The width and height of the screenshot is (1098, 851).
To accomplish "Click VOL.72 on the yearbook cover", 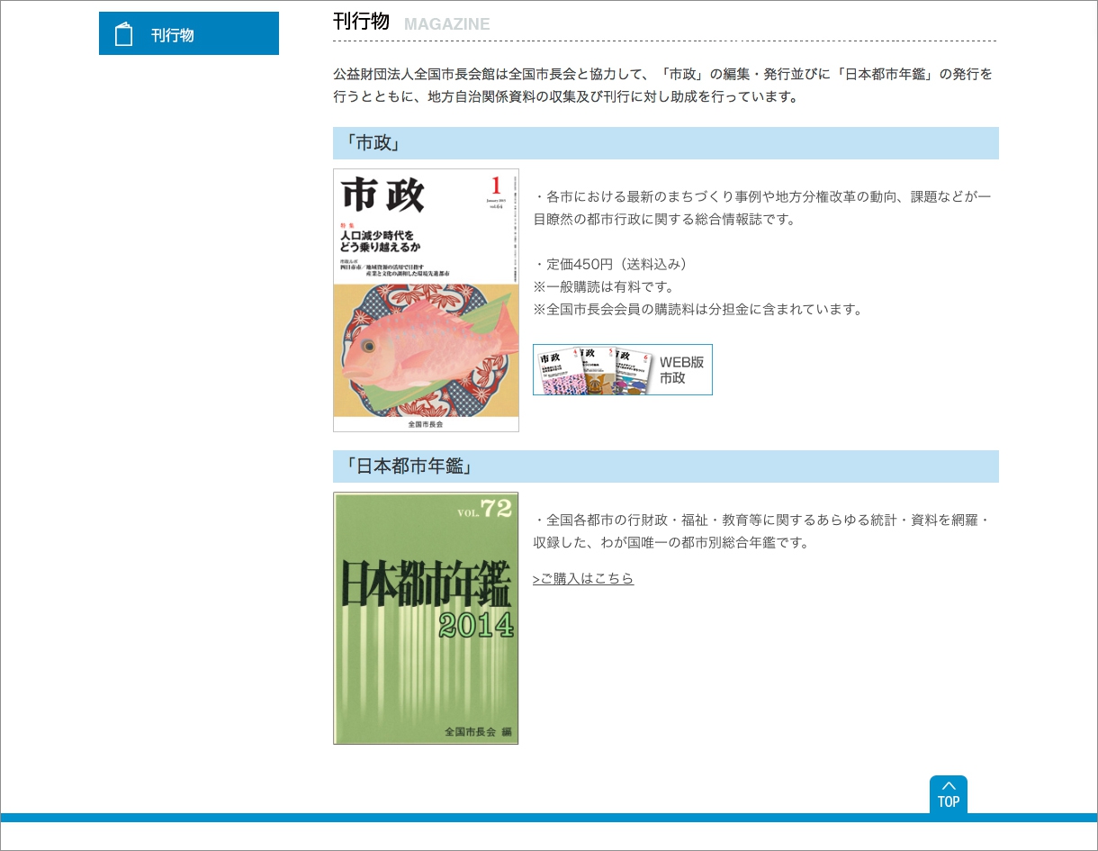I will (484, 510).
